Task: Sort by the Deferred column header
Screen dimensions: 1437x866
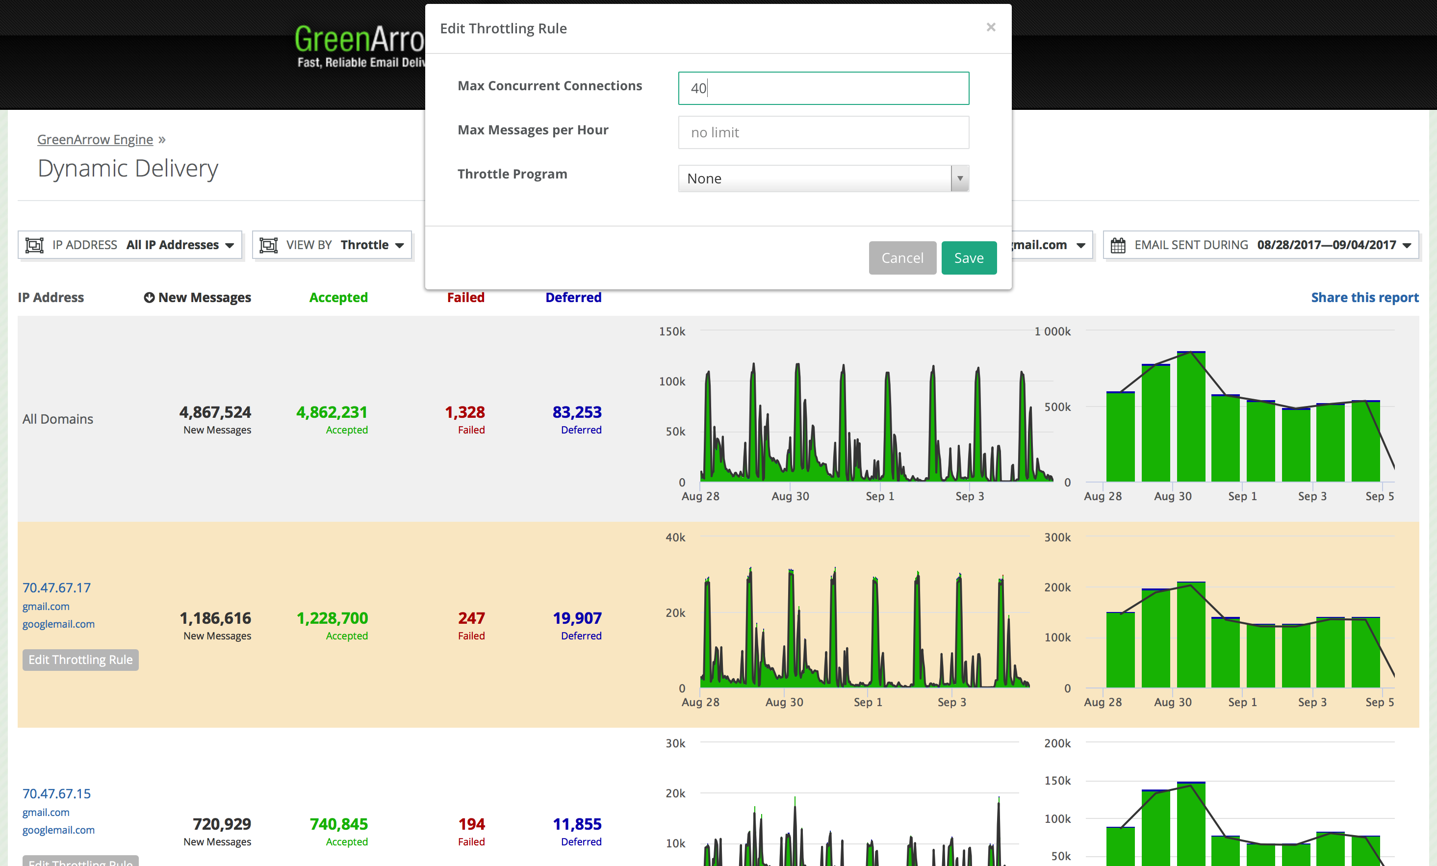Action: (x=573, y=298)
